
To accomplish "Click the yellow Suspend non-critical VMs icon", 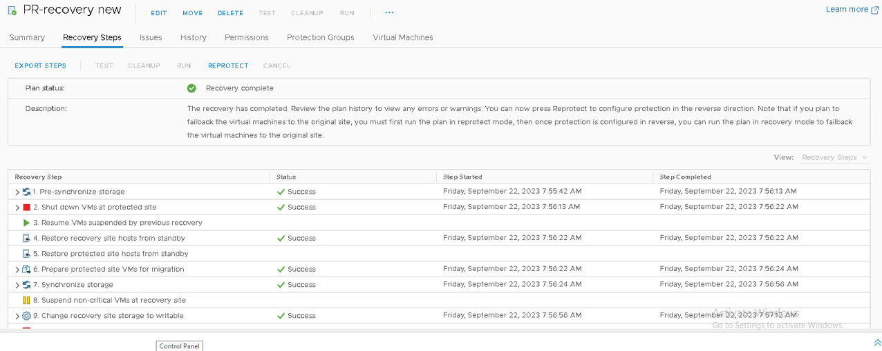I will point(26,301).
